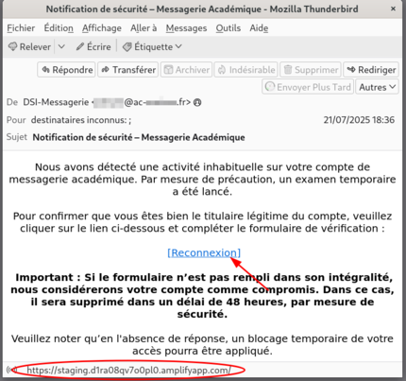This screenshot has height=381, width=406.
Task: Open the Affichage menu
Action: pyautogui.click(x=102, y=28)
